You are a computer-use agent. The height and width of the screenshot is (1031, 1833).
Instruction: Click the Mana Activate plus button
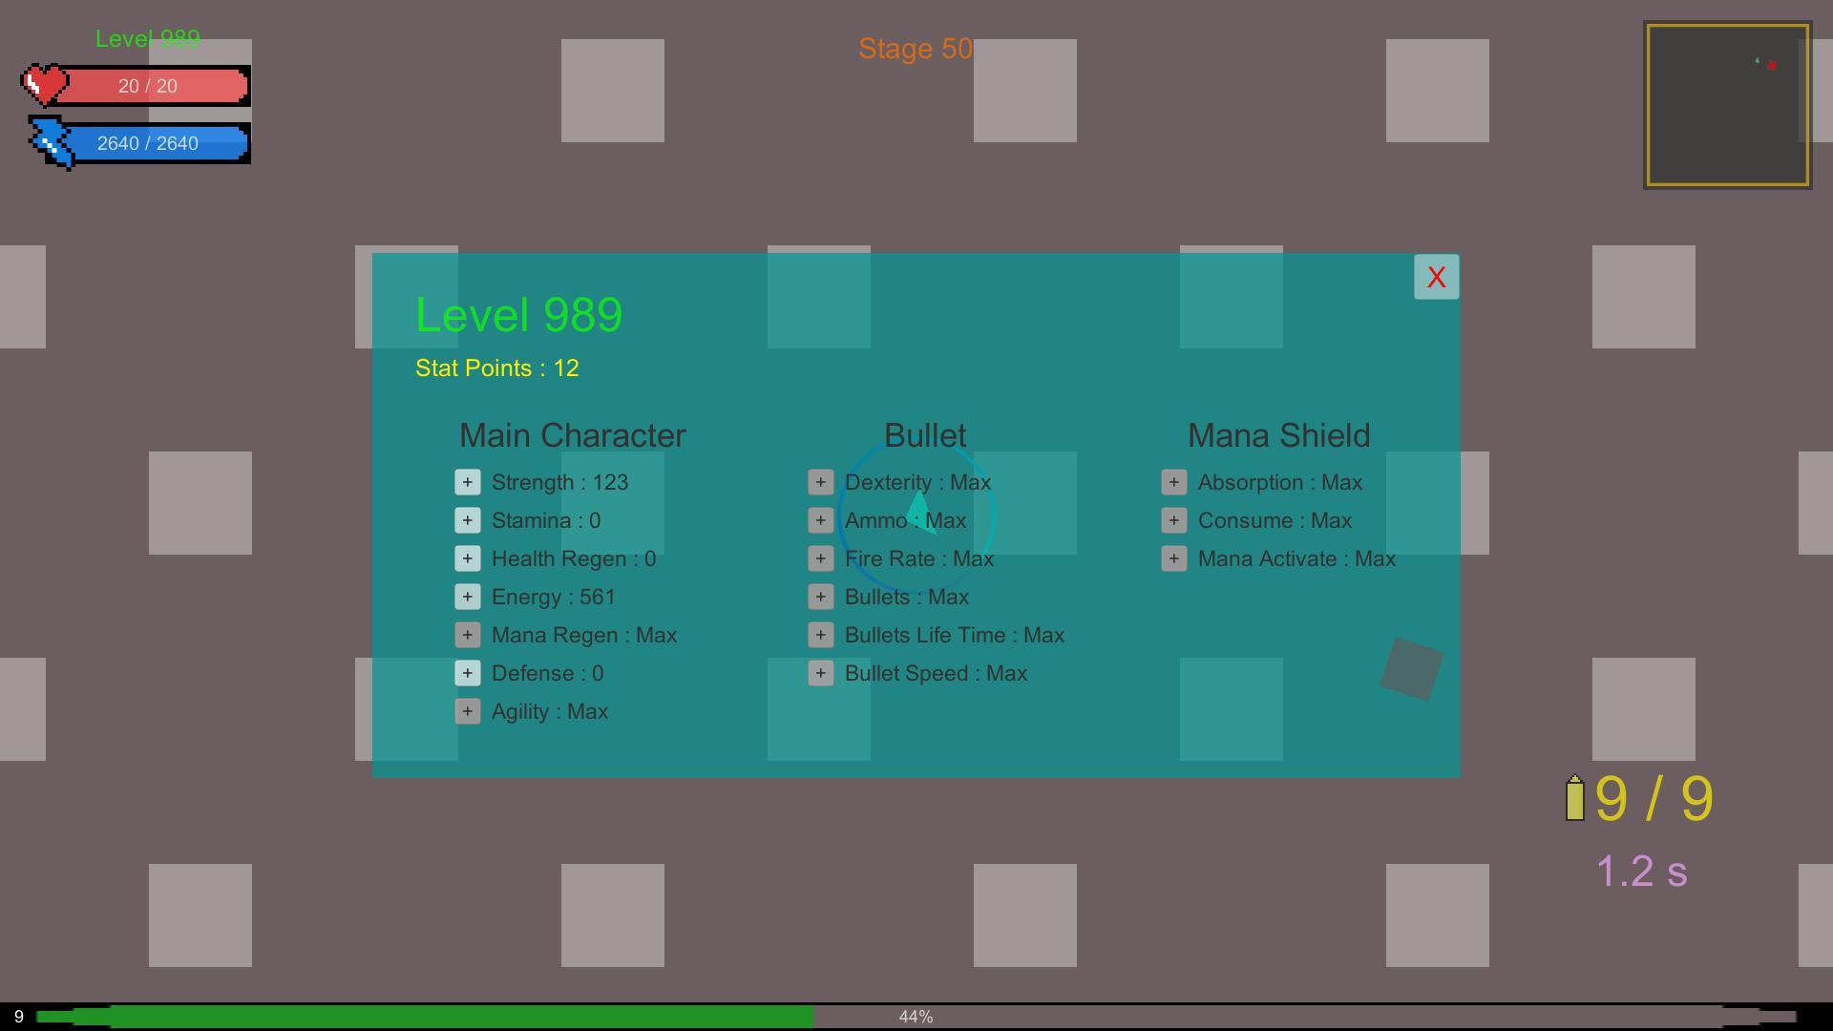pos(1174,558)
